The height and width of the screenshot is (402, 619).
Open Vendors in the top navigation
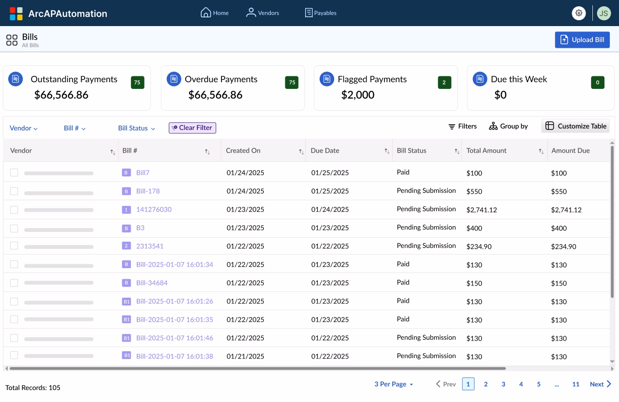point(263,13)
